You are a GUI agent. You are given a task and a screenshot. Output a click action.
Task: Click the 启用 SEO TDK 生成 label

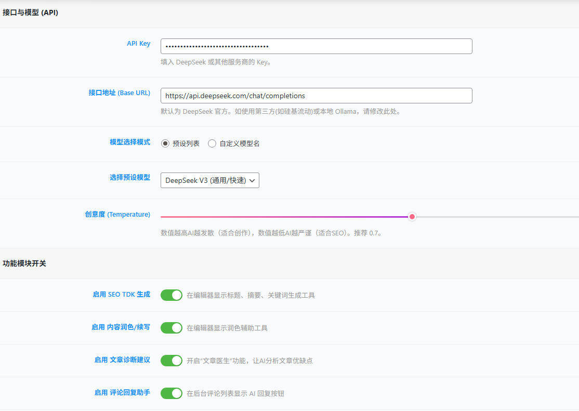121,294
